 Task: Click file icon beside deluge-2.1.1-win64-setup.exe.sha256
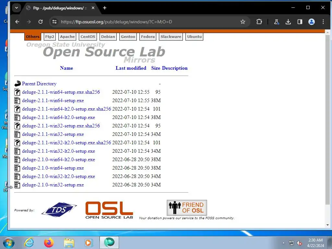tap(17, 92)
